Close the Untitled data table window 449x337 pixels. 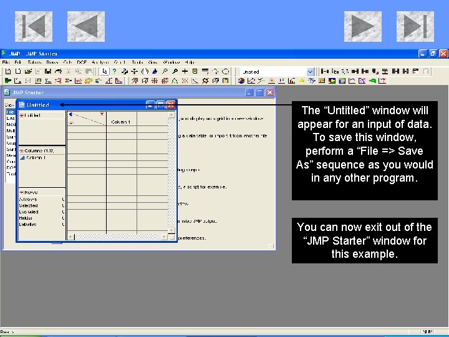[x=171, y=105]
